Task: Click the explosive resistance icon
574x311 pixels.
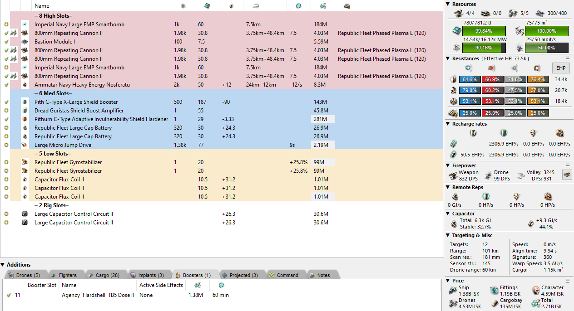Action: tap(535, 68)
